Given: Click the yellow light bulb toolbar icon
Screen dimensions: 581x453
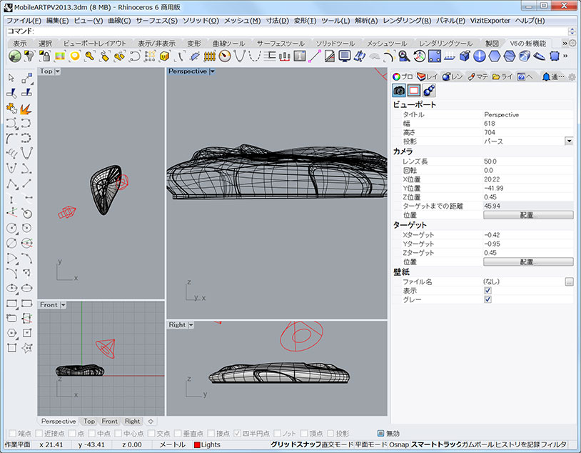Looking at the screenshot, I should [x=74, y=56].
